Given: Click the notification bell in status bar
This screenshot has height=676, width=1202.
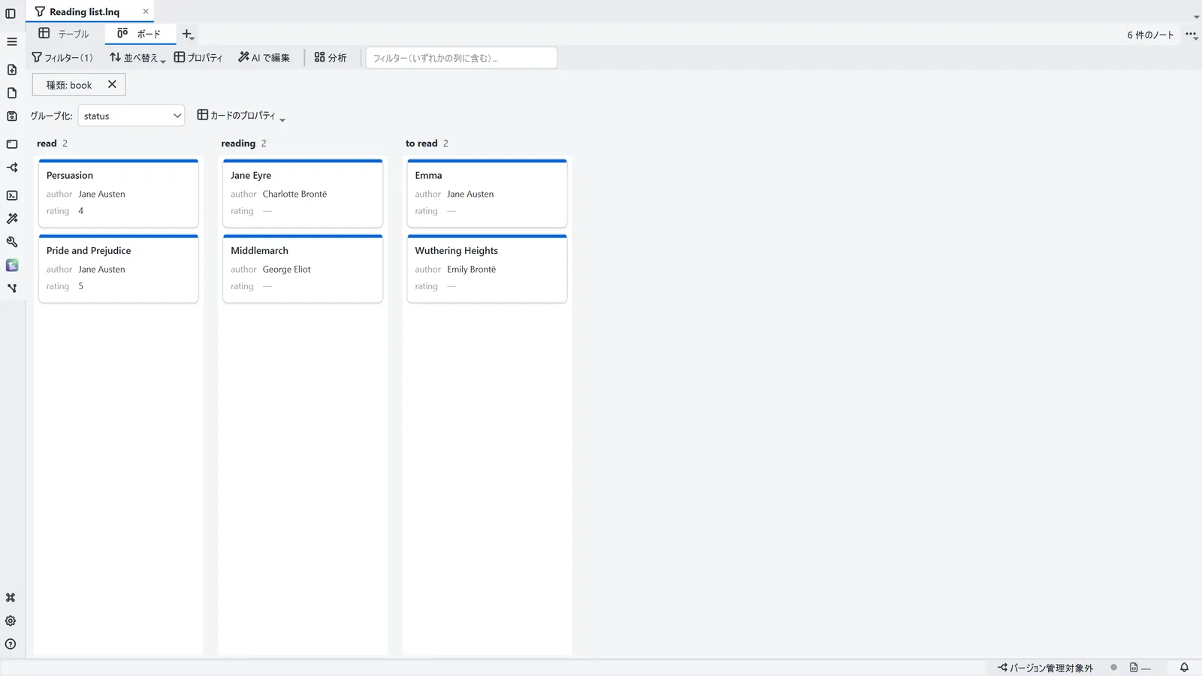Looking at the screenshot, I should click(x=1184, y=668).
